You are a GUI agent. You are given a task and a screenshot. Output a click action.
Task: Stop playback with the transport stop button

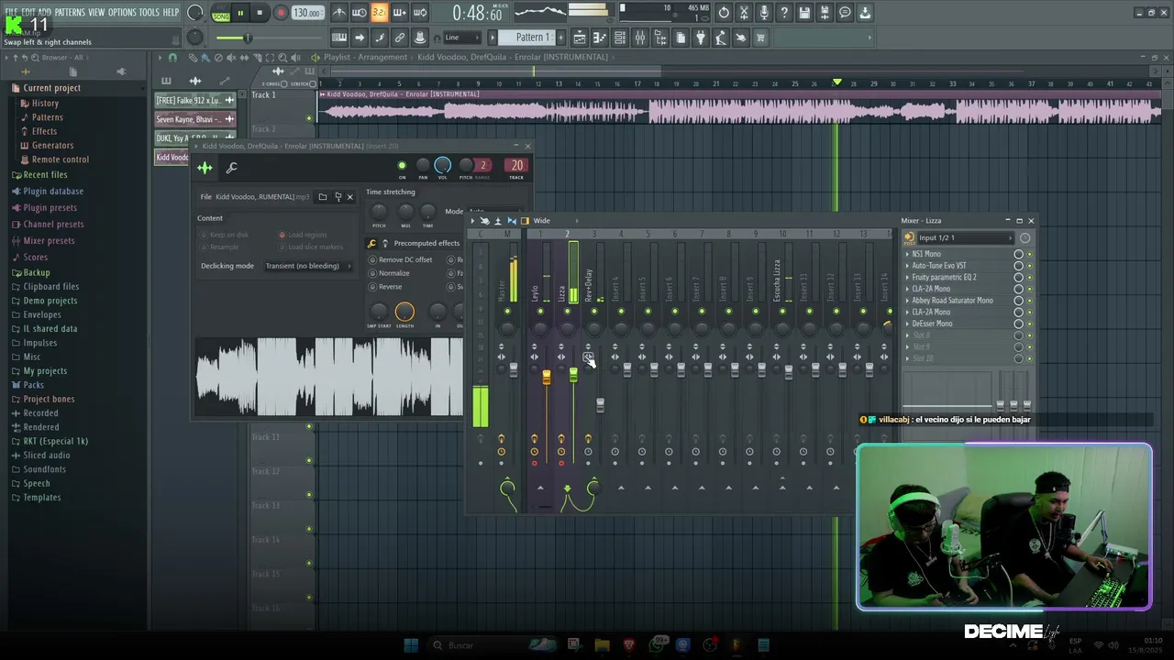[260, 13]
